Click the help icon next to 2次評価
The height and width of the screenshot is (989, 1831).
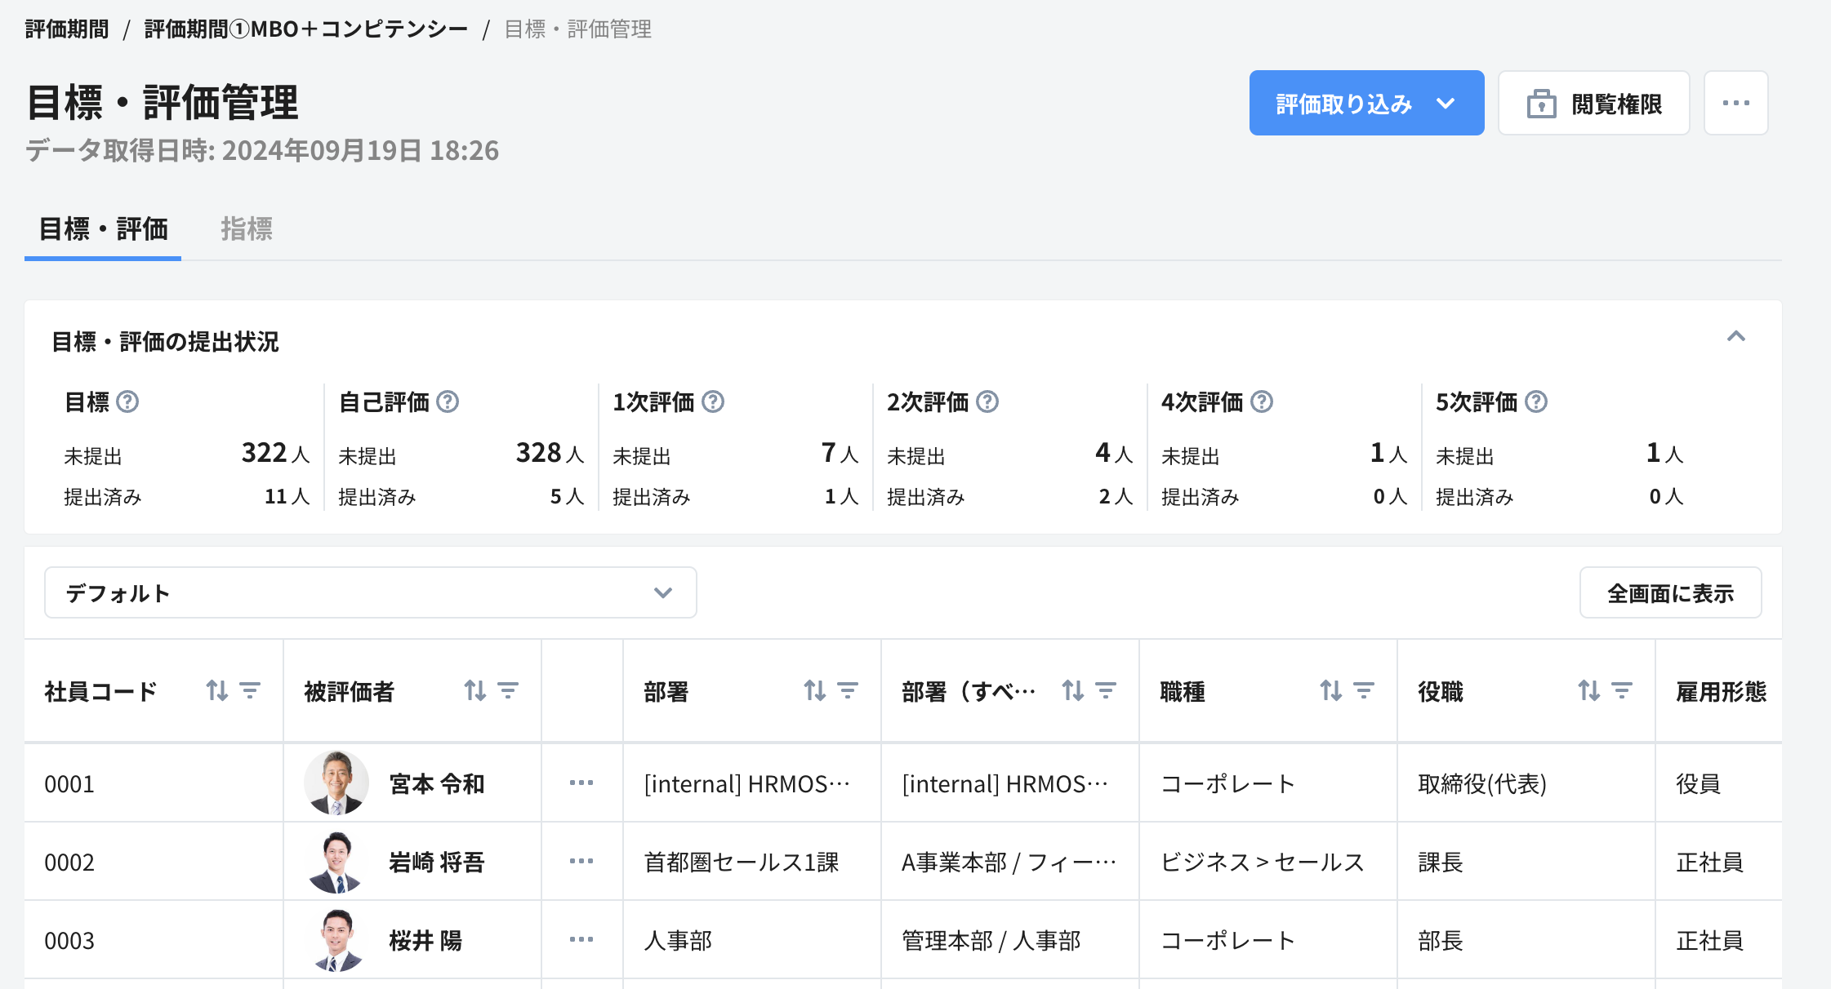(x=989, y=401)
